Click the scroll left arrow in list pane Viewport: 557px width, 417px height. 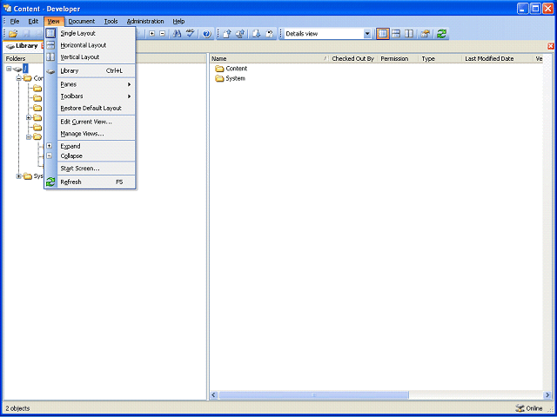214,394
